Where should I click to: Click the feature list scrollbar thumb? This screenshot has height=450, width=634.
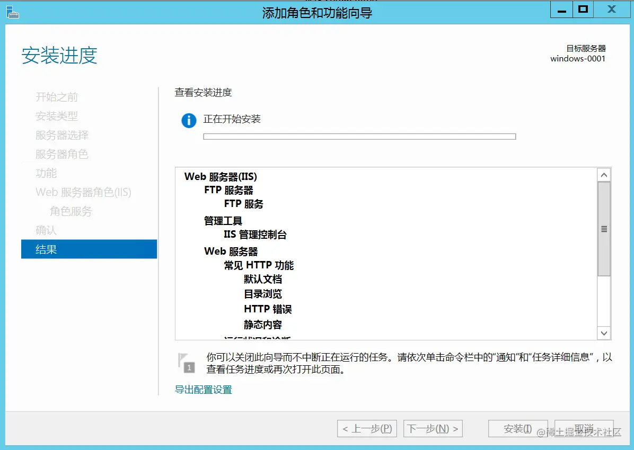pos(604,229)
